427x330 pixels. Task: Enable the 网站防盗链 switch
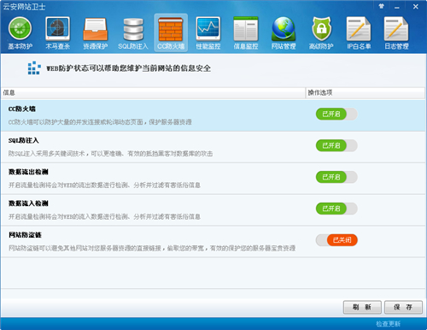pyautogui.click(x=336, y=240)
